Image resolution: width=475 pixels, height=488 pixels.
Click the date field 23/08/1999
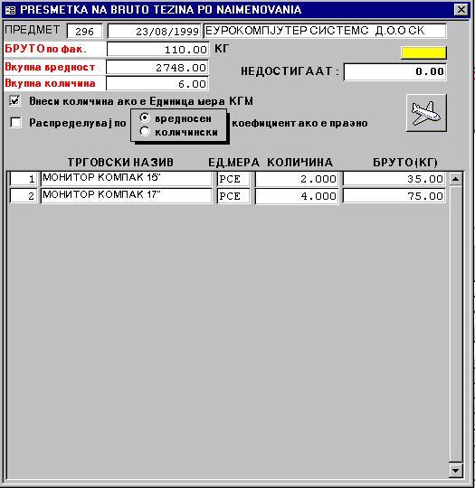tap(154, 31)
